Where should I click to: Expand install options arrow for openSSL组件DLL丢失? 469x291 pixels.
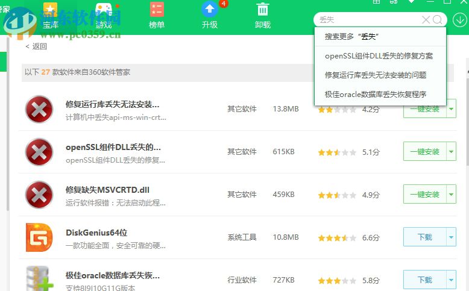(x=451, y=152)
